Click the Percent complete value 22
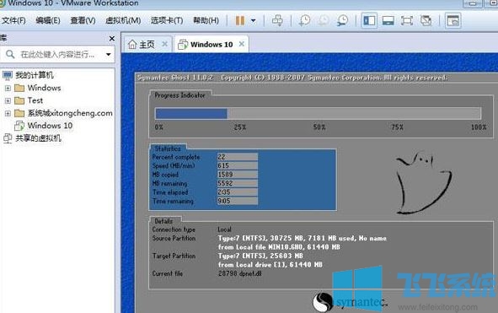498x313 pixels. (238, 157)
